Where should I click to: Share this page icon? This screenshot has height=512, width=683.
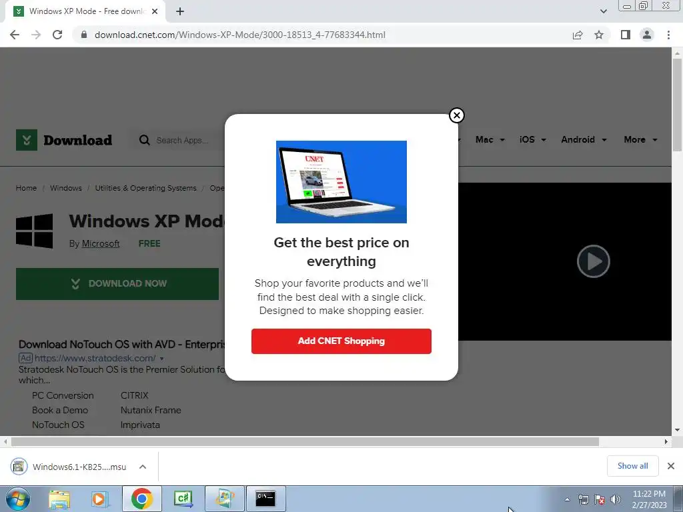[578, 35]
